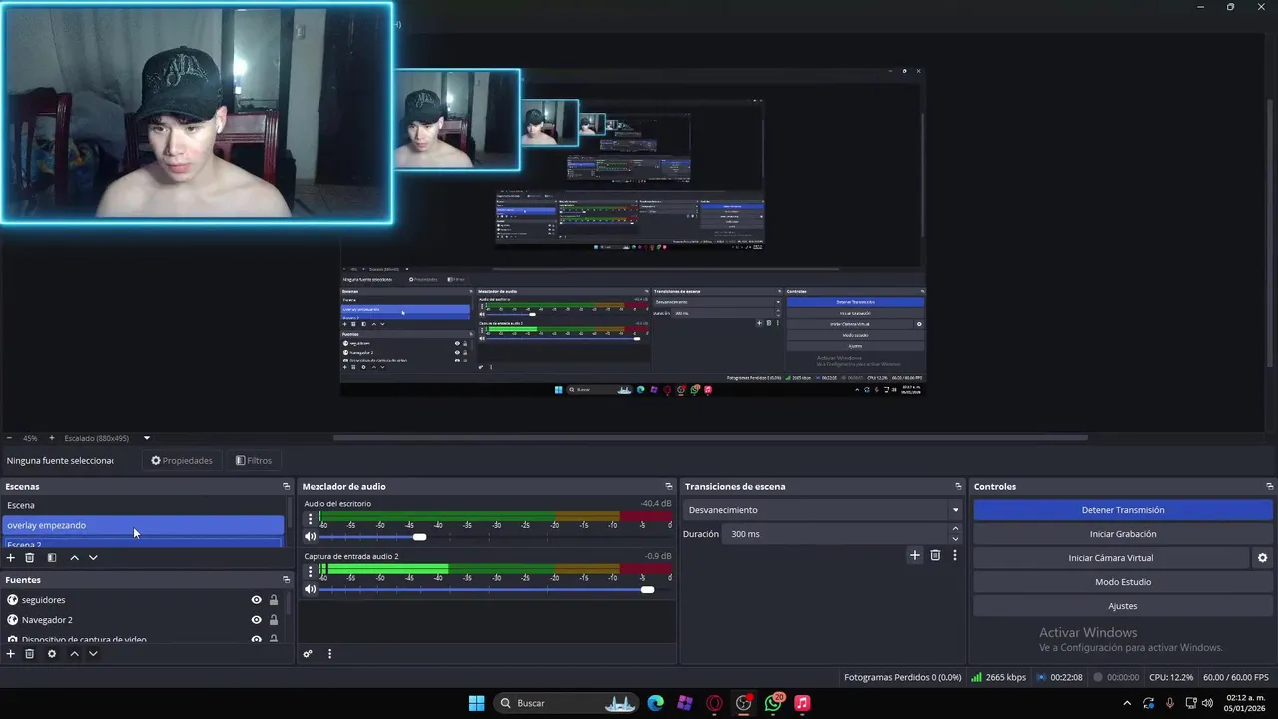This screenshot has width=1278, height=719.
Task: Click Iniciar Cámara Virtual button
Action: tap(1111, 558)
